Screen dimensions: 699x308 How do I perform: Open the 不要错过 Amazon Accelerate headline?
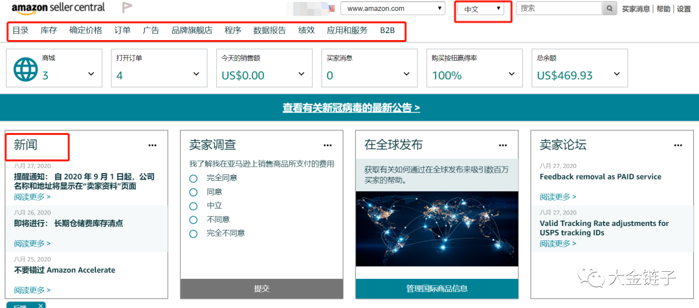tap(65, 270)
